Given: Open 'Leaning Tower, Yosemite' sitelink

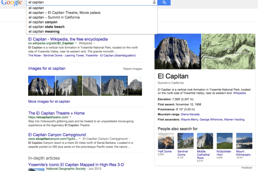Looking at the screenshot, I should tap(81, 55).
